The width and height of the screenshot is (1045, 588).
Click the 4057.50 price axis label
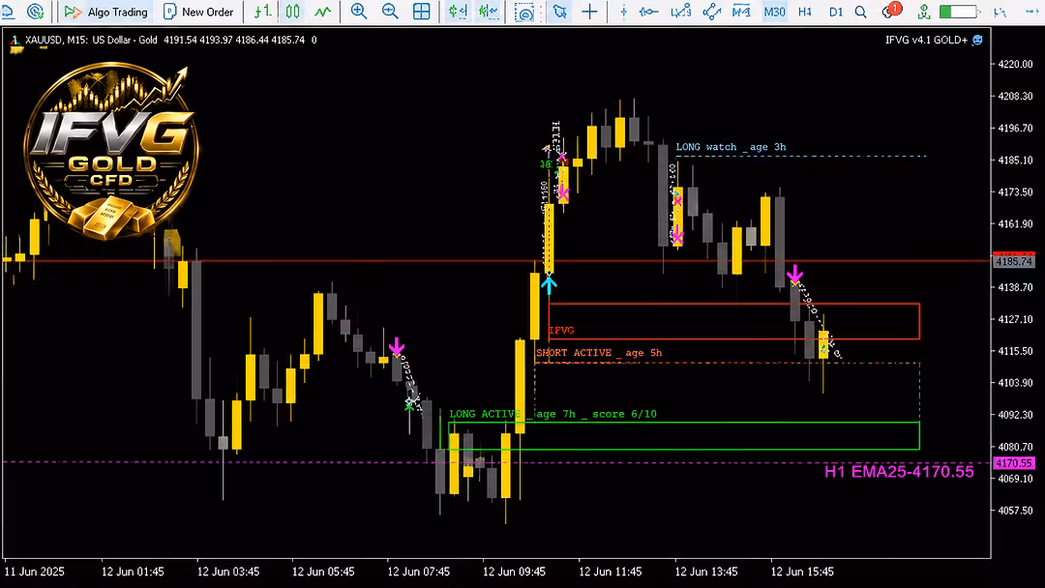1015,511
